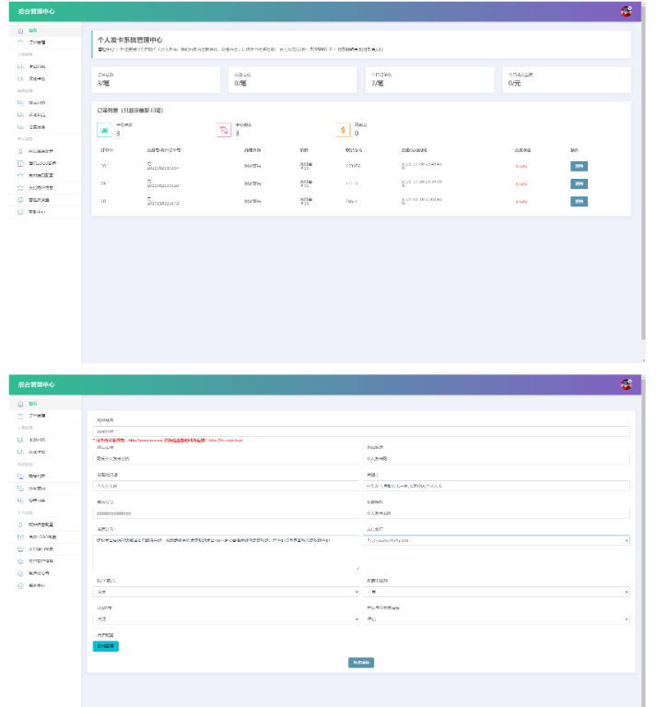Click the green chart icon in the order list
The height and width of the screenshot is (707, 656).
[x=104, y=131]
